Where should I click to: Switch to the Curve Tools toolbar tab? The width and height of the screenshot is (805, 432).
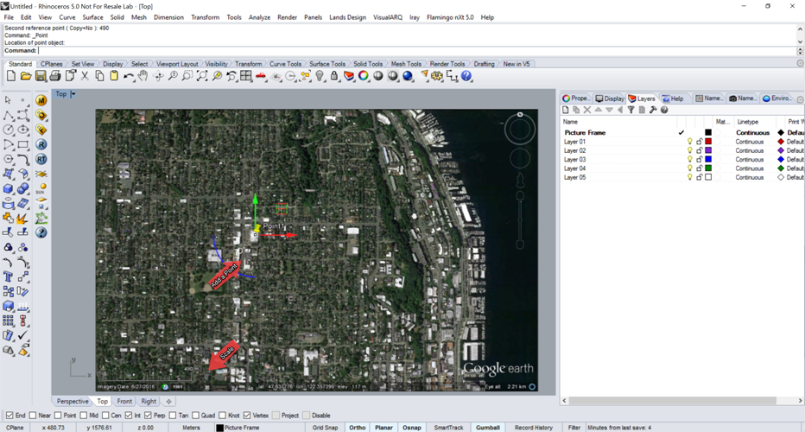pos(285,64)
